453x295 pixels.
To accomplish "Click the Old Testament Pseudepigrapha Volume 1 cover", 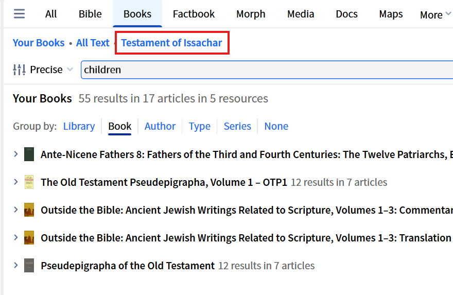I will pos(29,182).
